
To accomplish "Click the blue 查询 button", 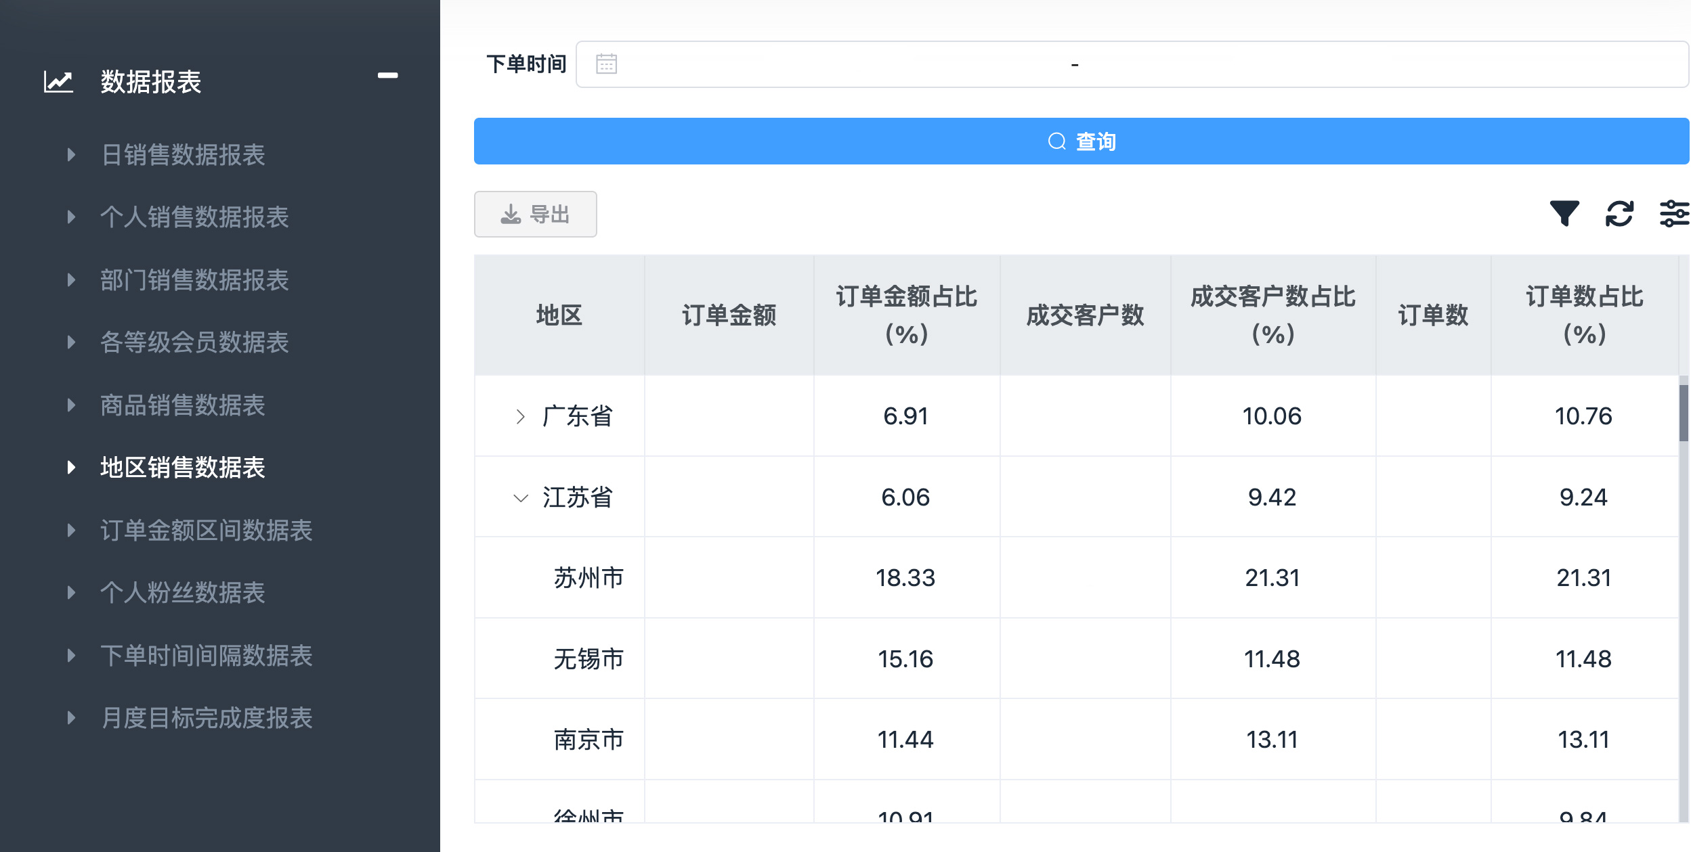I will point(1081,141).
